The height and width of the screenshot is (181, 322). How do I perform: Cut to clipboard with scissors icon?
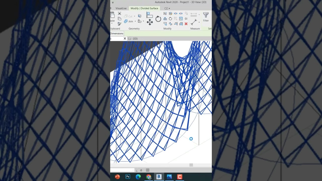click(119, 13)
